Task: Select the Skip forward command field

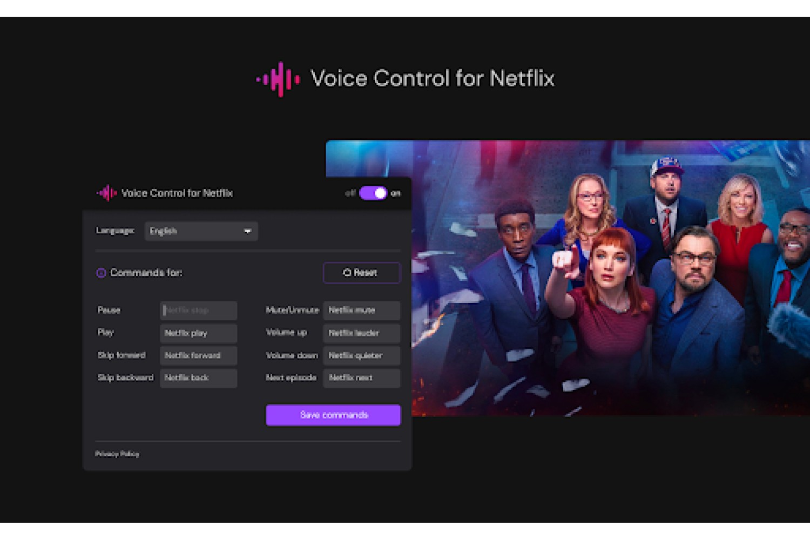Action: tap(198, 355)
